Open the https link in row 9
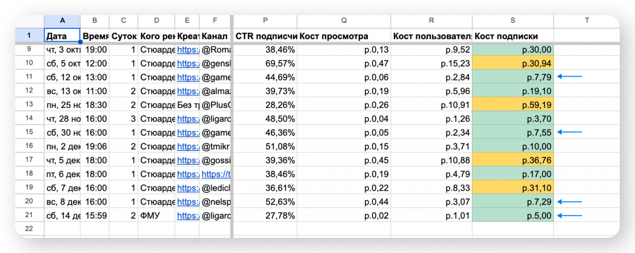 (188, 50)
